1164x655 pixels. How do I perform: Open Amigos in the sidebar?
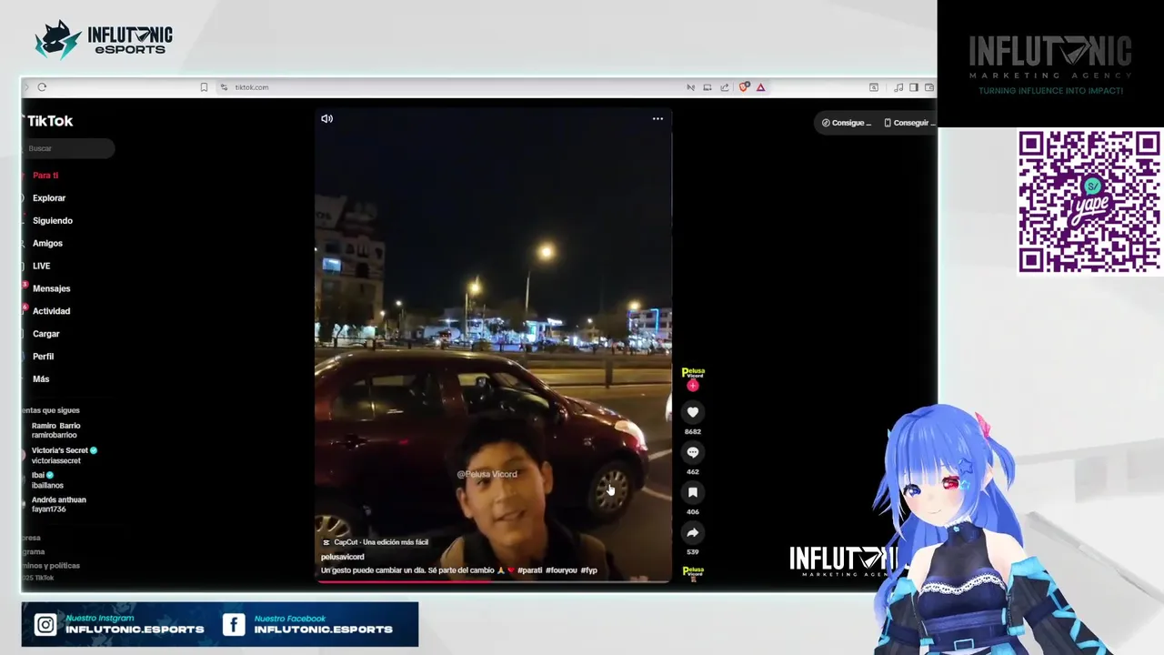pyautogui.click(x=47, y=244)
